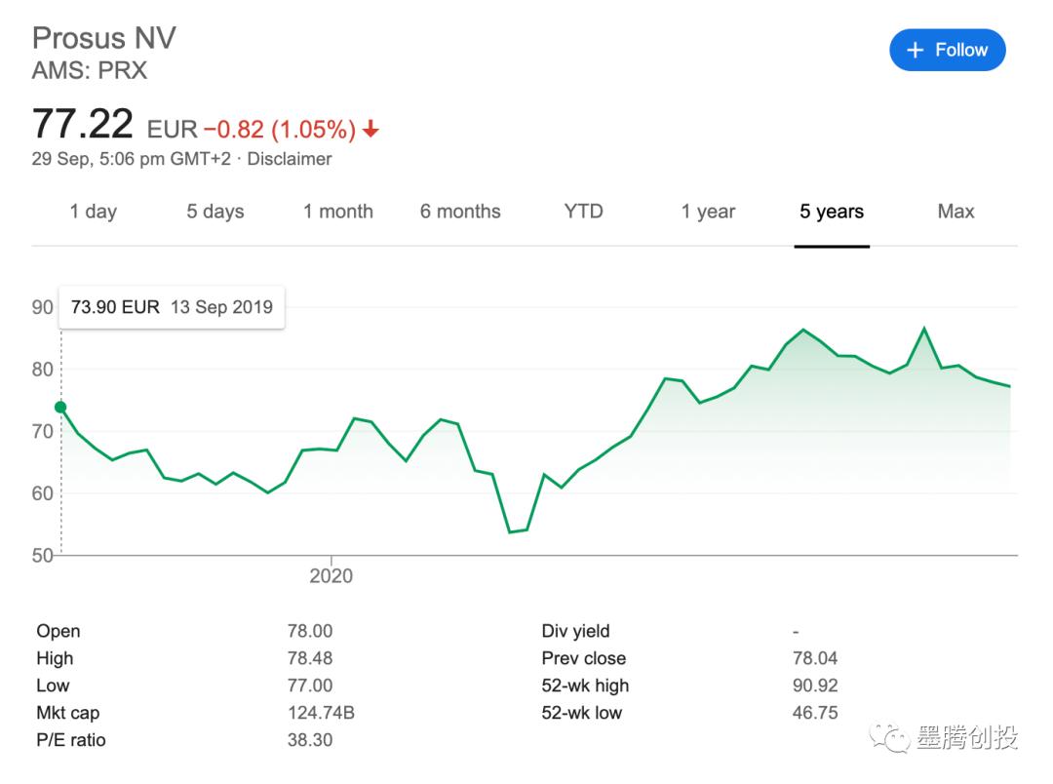Click the P/E ratio value 38.30
This screenshot has width=1053, height=784.
point(310,740)
